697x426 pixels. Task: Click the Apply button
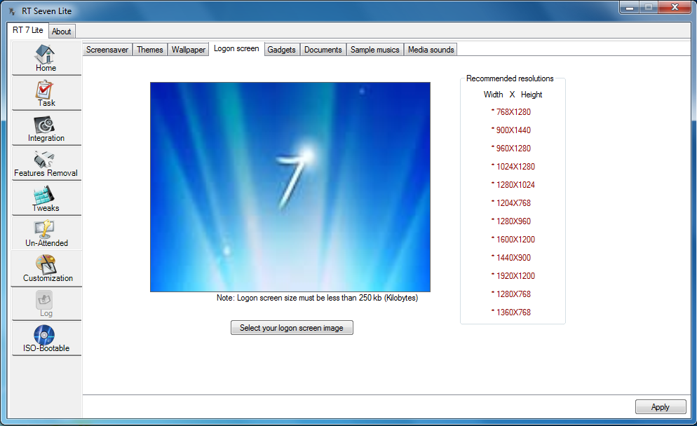(x=661, y=407)
